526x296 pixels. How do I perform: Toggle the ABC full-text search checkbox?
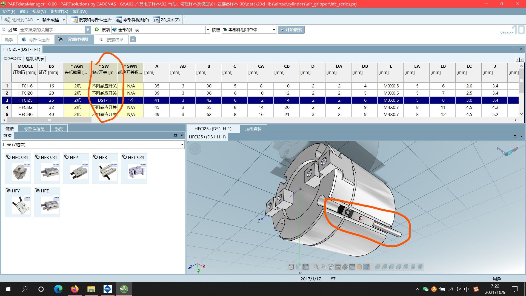(x=10, y=30)
